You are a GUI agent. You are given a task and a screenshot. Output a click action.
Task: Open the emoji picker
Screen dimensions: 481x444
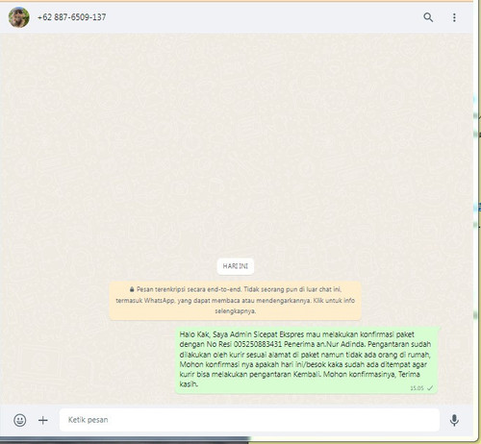20,420
